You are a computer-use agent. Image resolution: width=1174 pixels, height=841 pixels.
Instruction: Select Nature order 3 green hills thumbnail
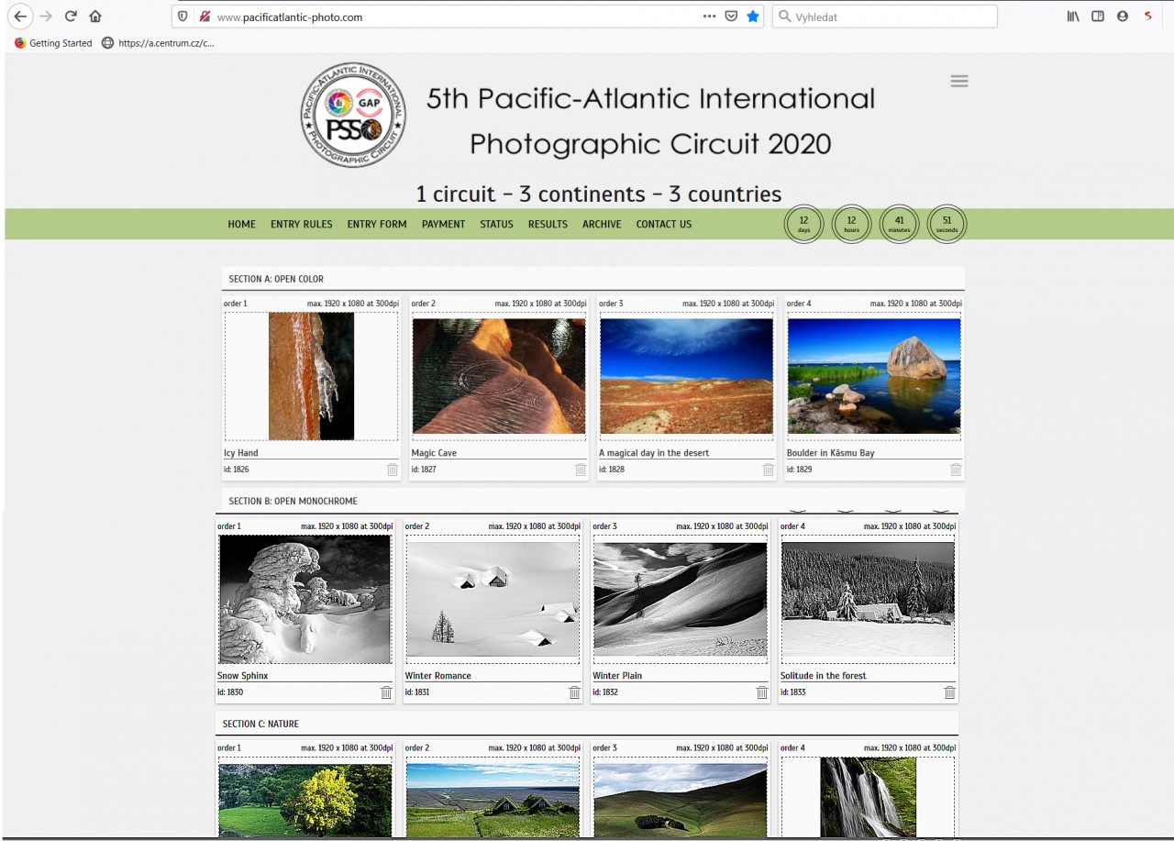[x=680, y=801]
